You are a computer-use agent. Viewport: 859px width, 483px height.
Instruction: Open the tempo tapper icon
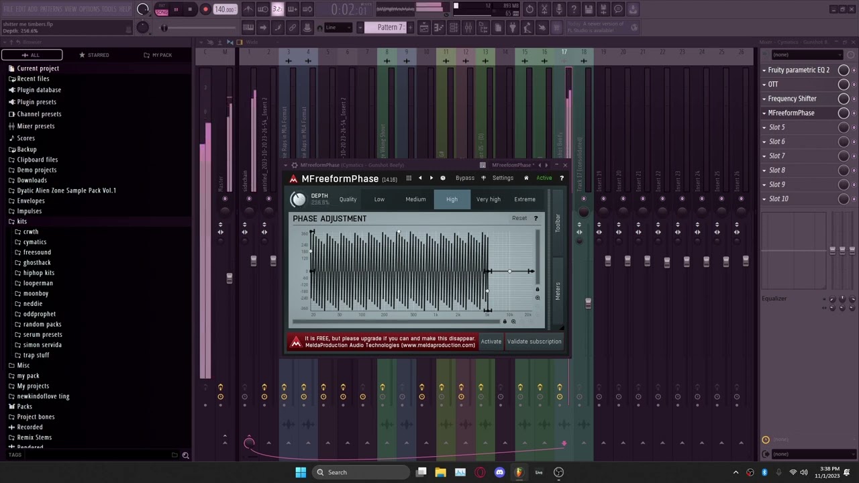tap(527, 28)
